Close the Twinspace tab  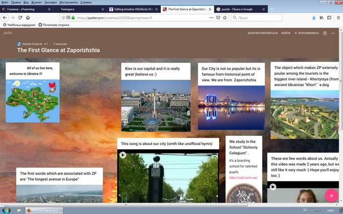tap(103, 9)
